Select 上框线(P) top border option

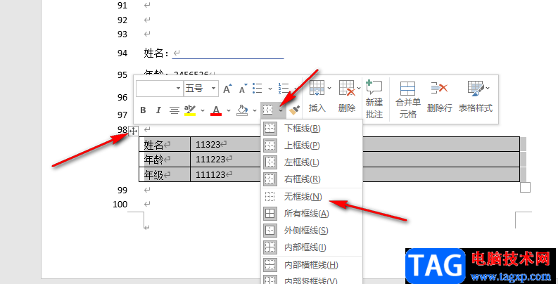coord(312,146)
